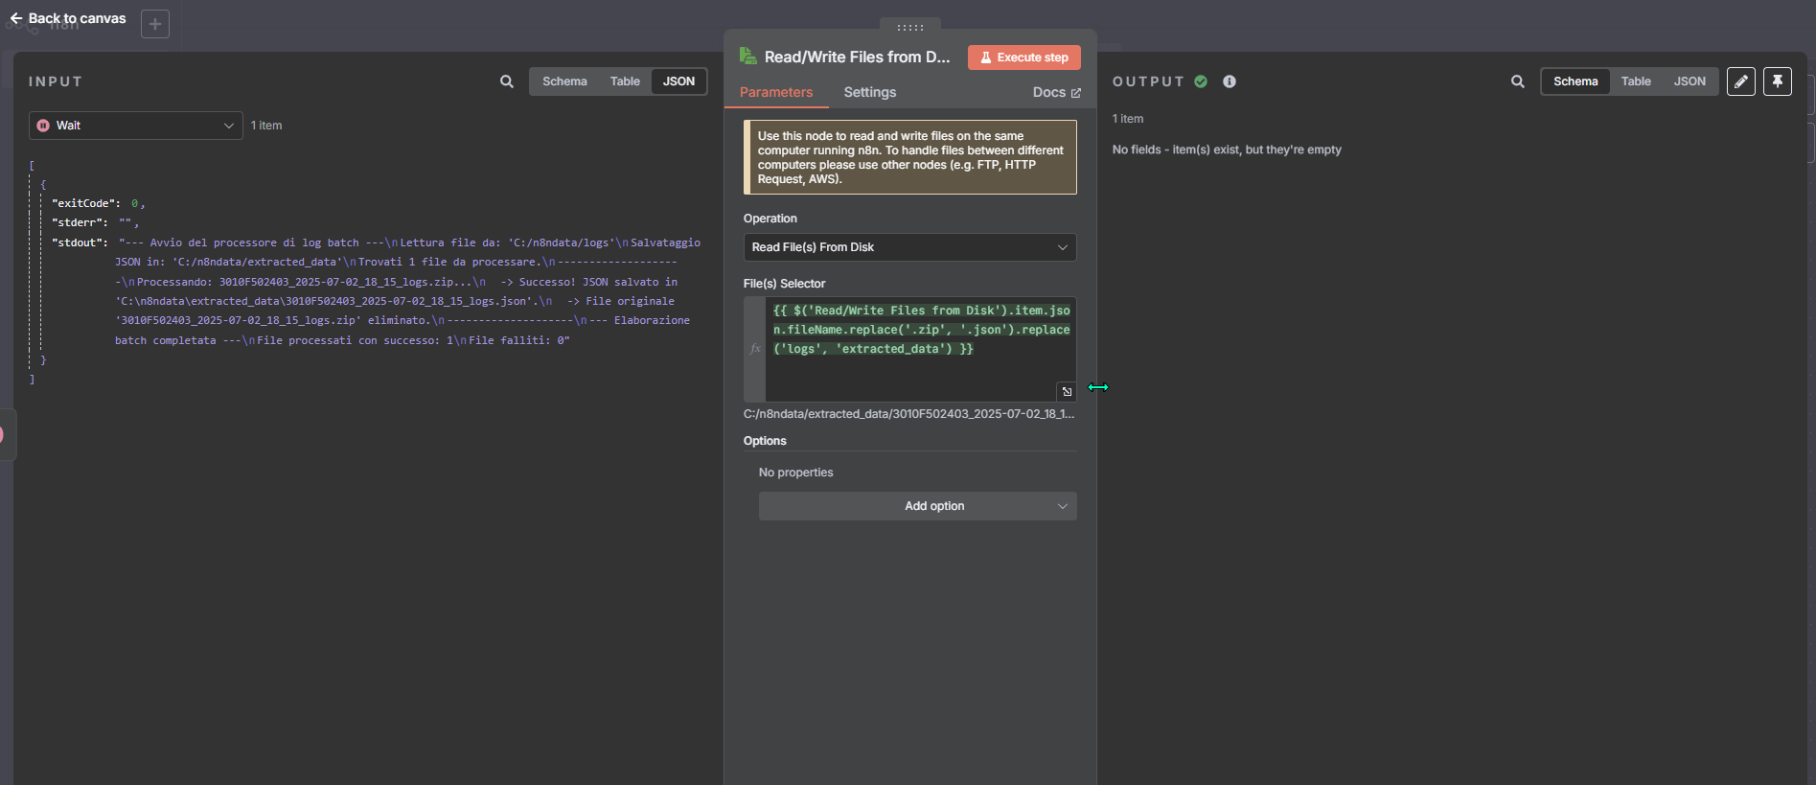1816x785 pixels.
Task: Edit output with the pencil icon
Action: point(1741,81)
